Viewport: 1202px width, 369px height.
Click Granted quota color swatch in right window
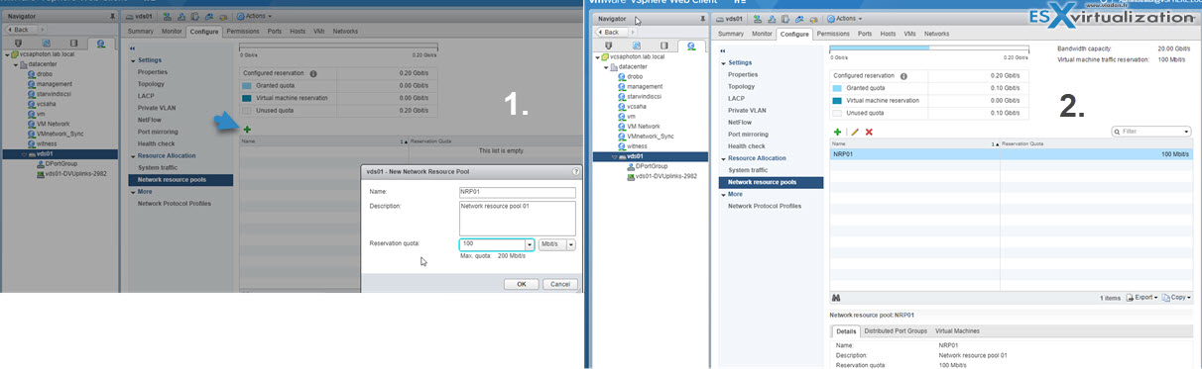click(838, 88)
